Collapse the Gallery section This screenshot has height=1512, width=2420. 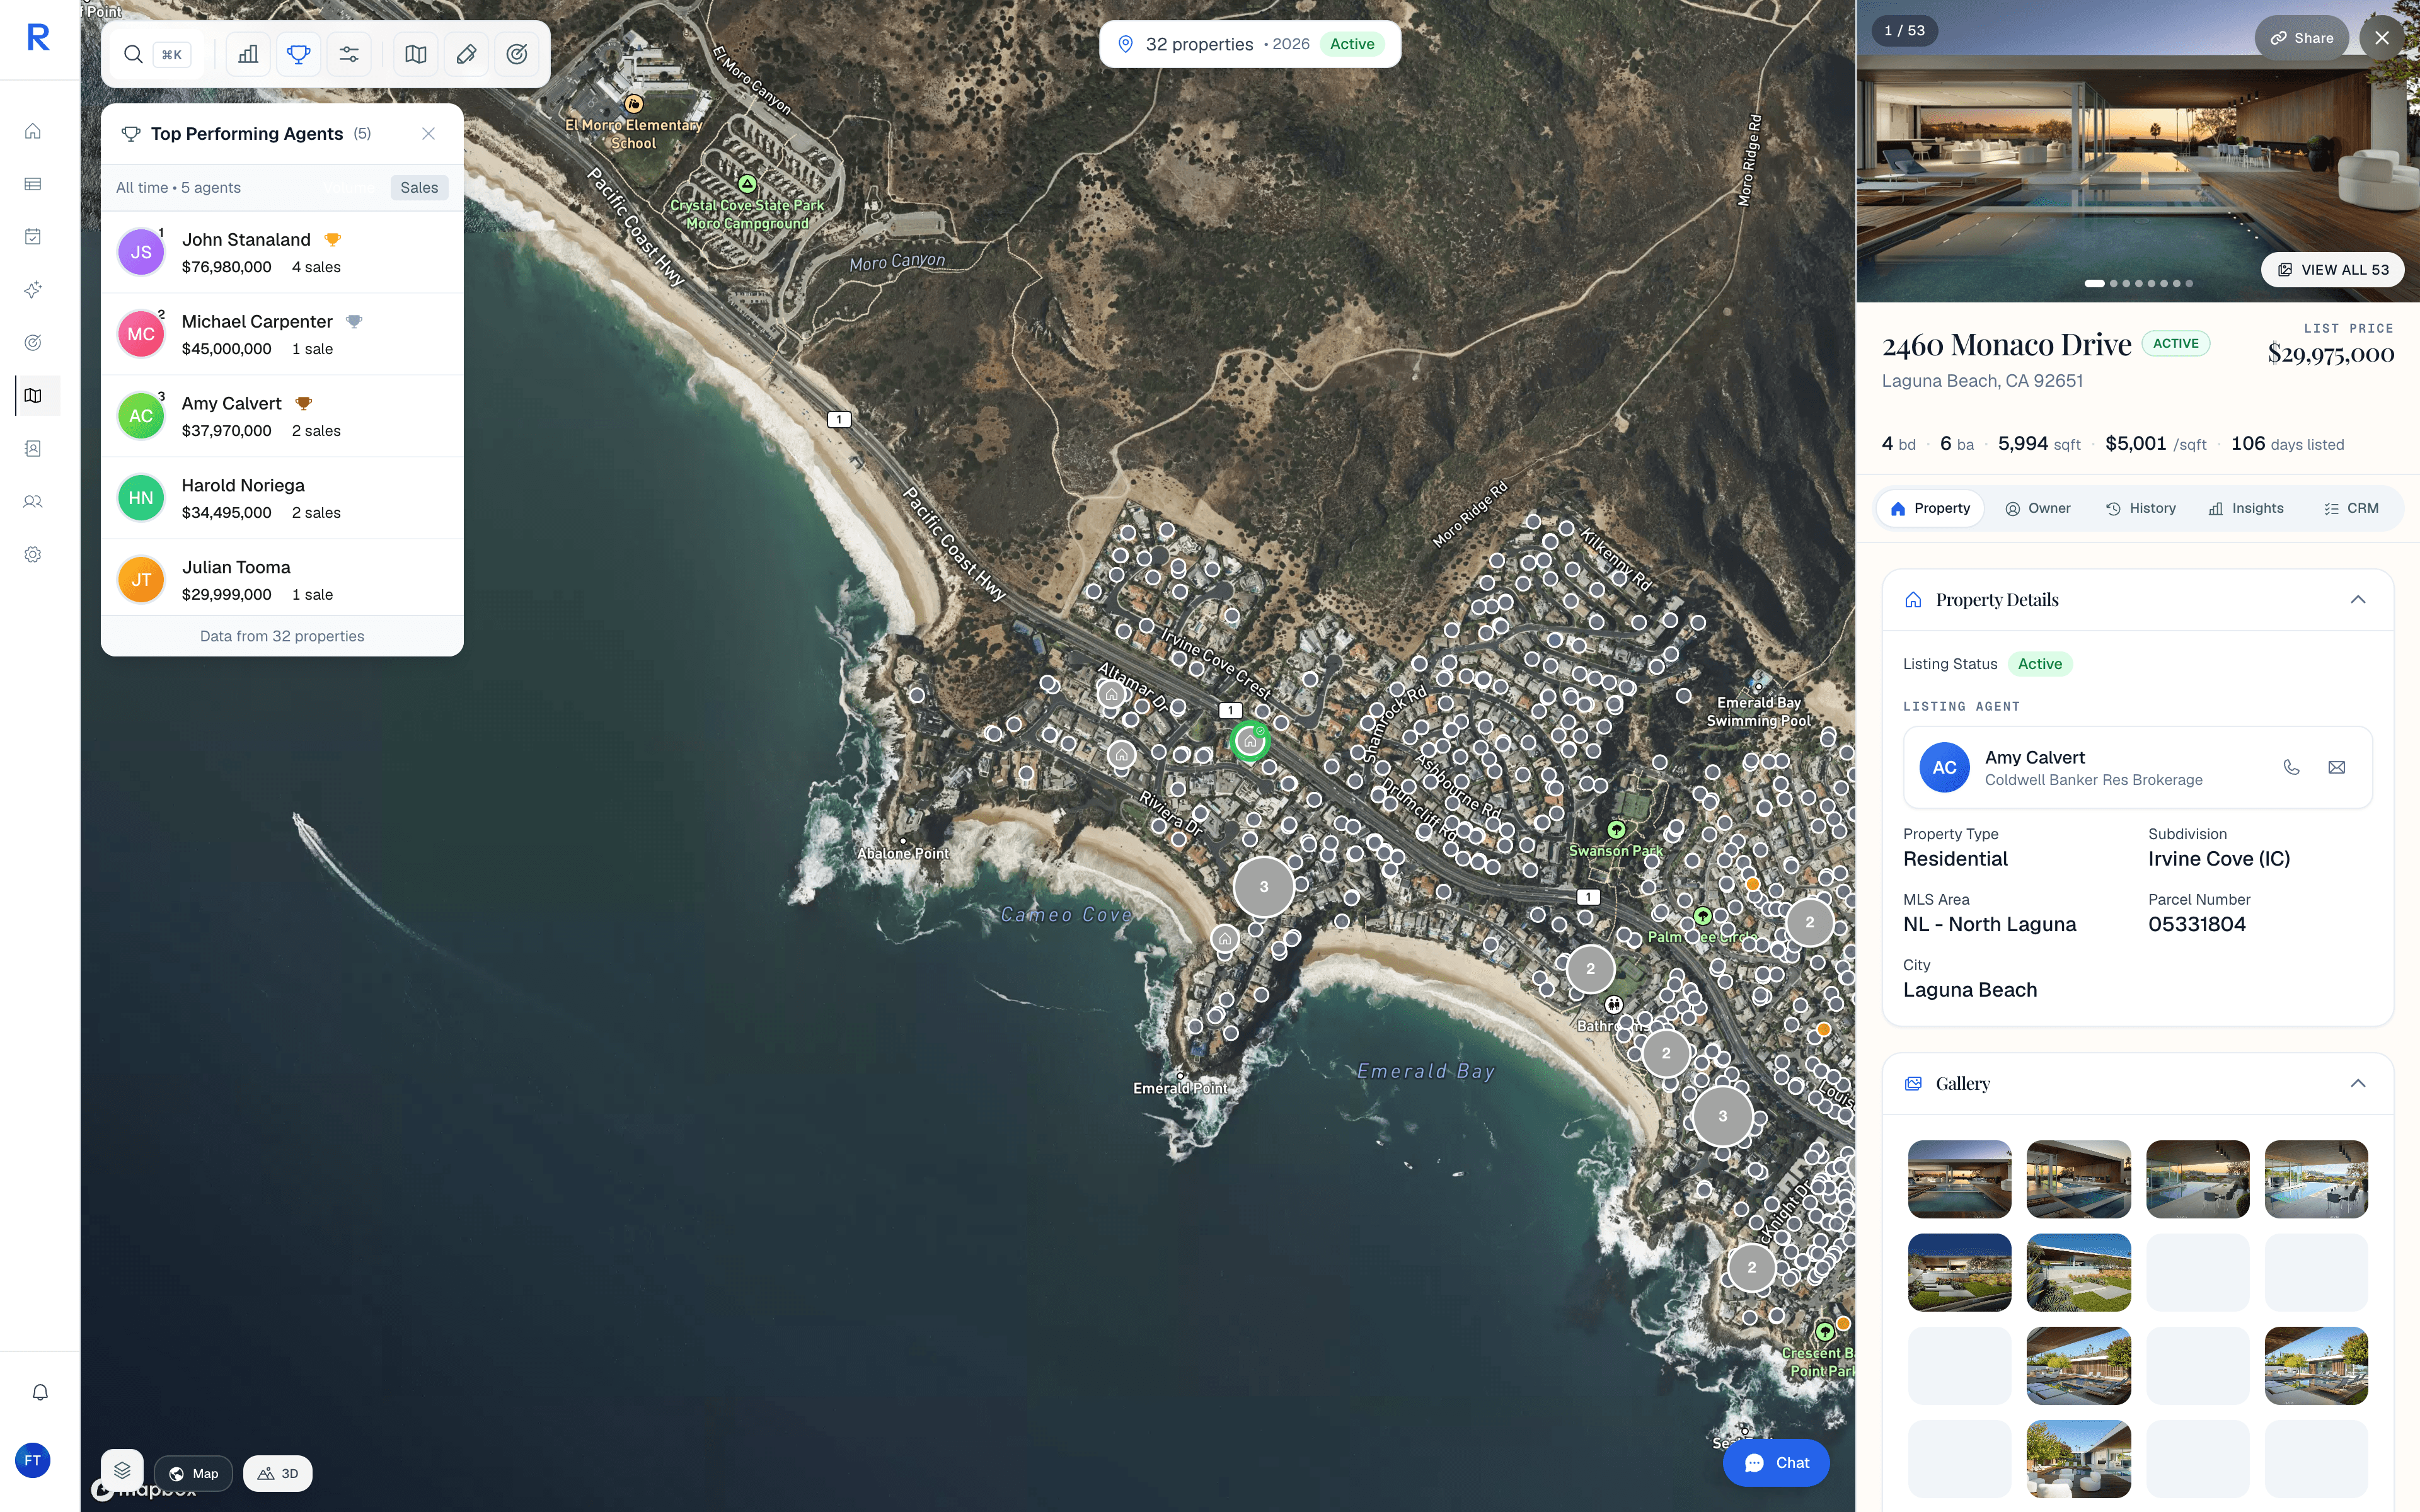tap(2357, 1083)
